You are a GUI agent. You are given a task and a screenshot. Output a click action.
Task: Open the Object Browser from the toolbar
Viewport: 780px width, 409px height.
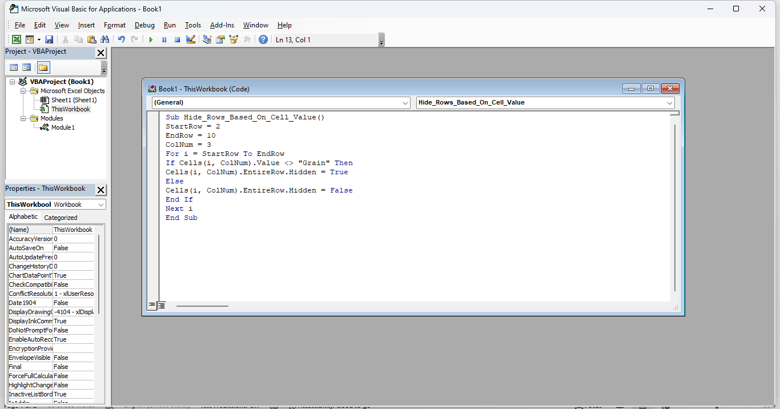233,39
